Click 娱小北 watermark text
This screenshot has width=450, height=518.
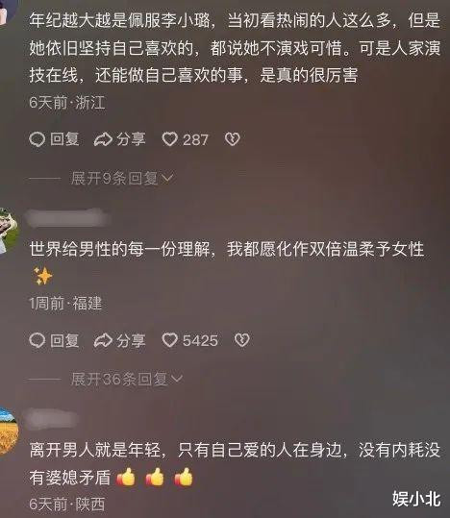[416, 499]
